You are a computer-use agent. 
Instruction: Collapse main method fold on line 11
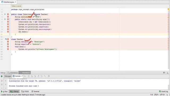[x=11, y=34]
